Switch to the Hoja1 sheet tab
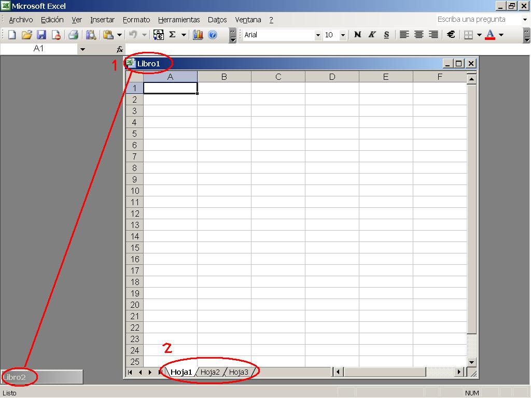Viewport: 531px width, 398px height. pyautogui.click(x=181, y=372)
